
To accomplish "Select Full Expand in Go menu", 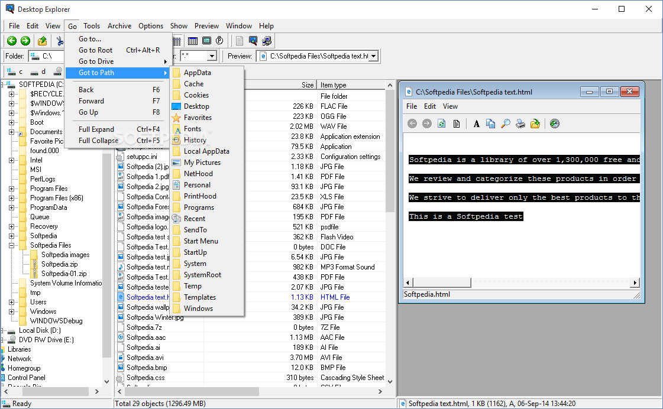I will 119,129.
